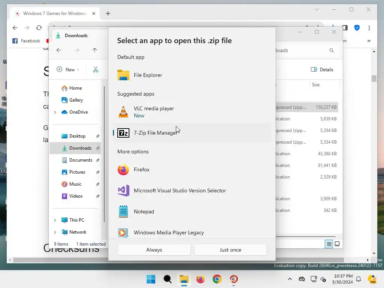The width and height of the screenshot is (384, 288).
Task: Toggle the browser side panel
Action: pos(345,28)
